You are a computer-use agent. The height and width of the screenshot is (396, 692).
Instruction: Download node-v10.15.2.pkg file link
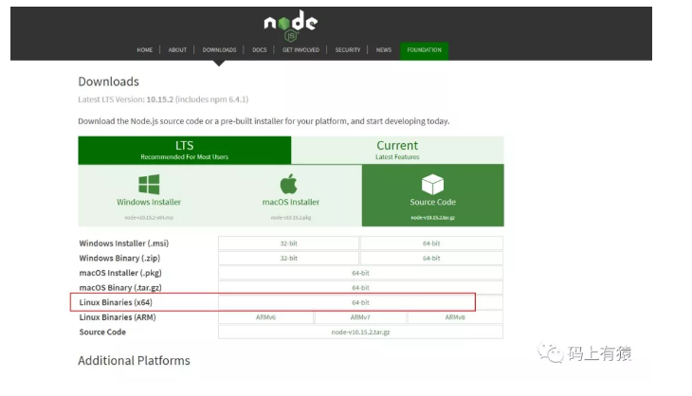[290, 217]
